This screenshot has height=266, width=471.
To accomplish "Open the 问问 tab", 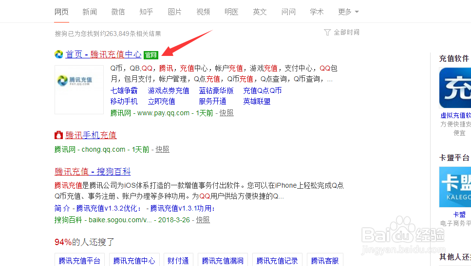I will [288, 12].
